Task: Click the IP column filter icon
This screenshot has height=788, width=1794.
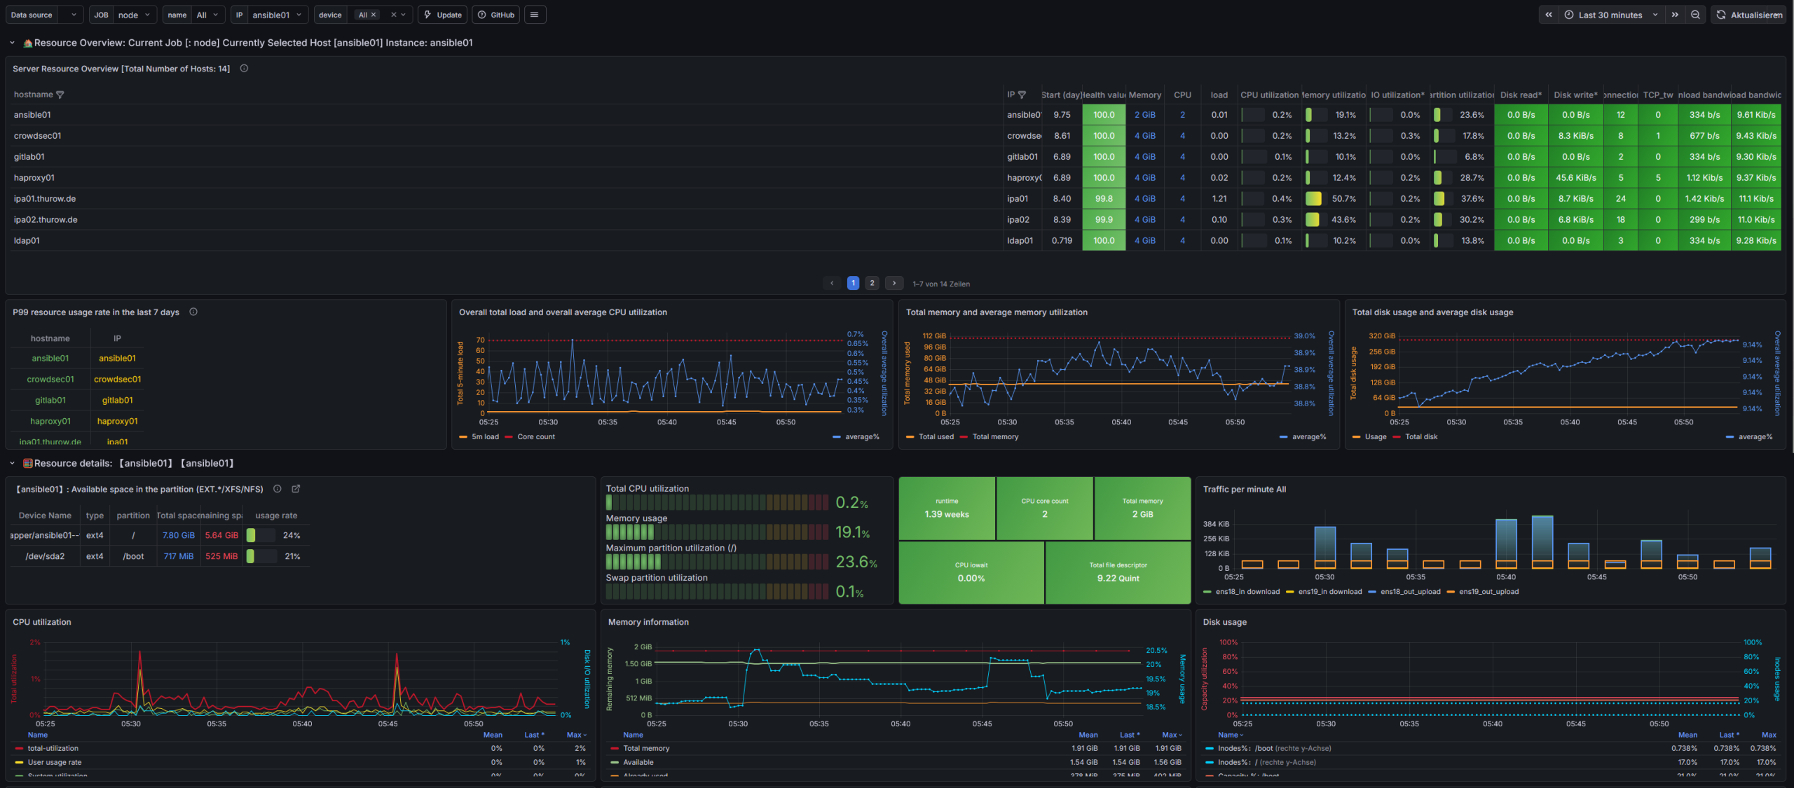Action: pos(1022,95)
